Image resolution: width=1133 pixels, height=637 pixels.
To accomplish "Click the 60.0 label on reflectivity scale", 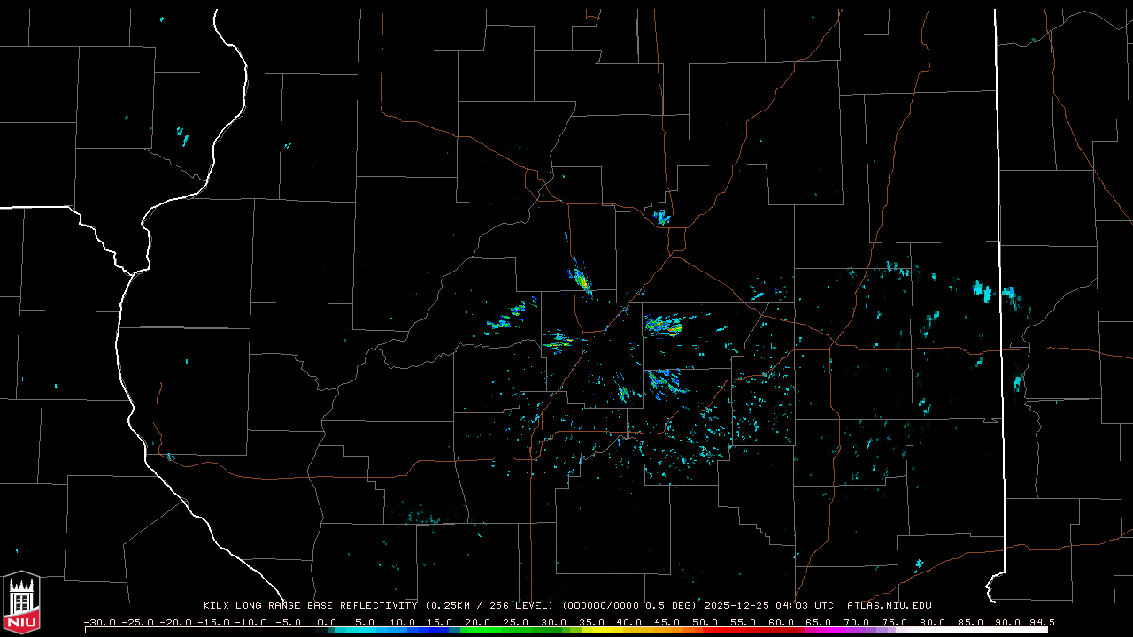I will [x=781, y=622].
